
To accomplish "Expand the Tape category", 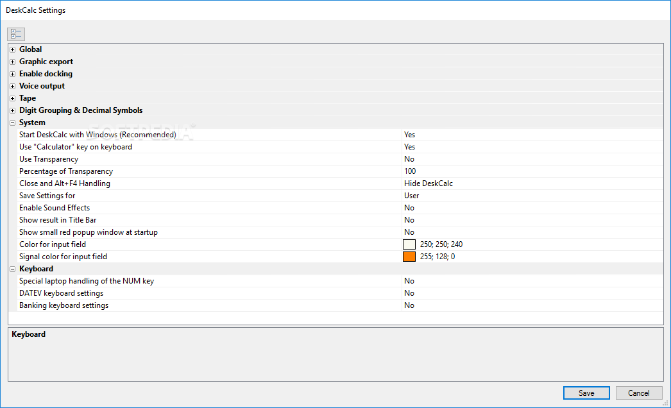I will click(x=13, y=98).
